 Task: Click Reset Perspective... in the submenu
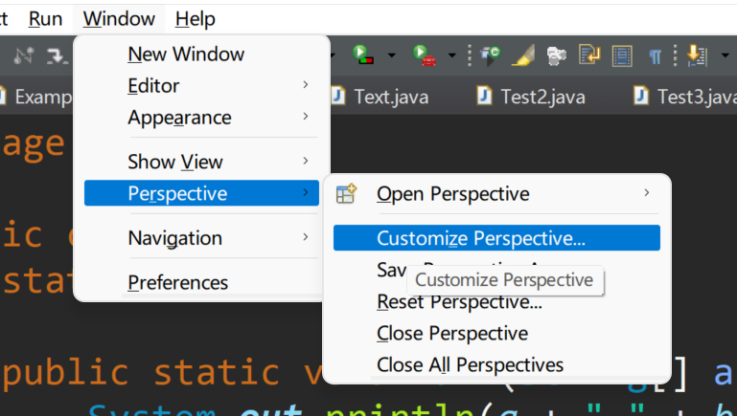pyautogui.click(x=459, y=302)
